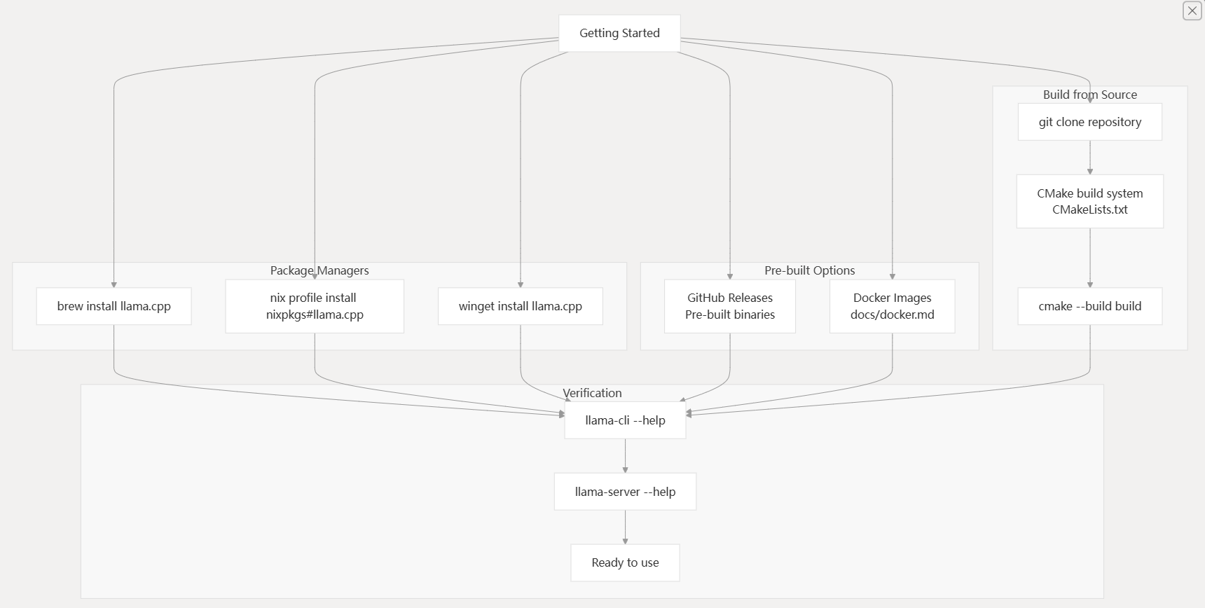Open the Docker Images docs/docker.md node
Viewport: 1205px width, 608px height.
click(892, 306)
